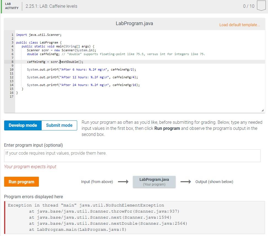Click the code editor resize grip
Viewport: 268px width, 236px height.
tap(262, 110)
